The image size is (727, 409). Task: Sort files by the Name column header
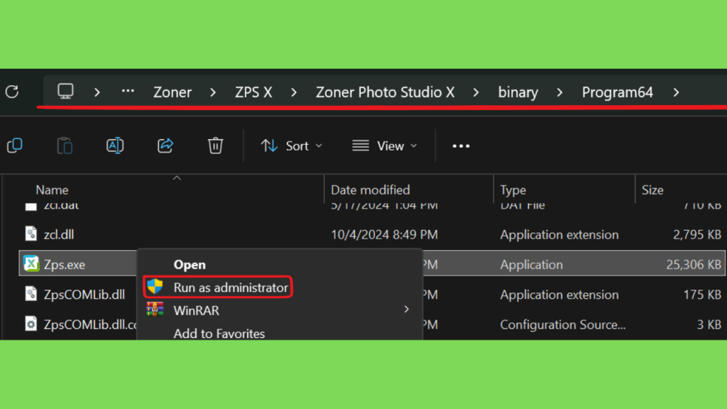(52, 190)
